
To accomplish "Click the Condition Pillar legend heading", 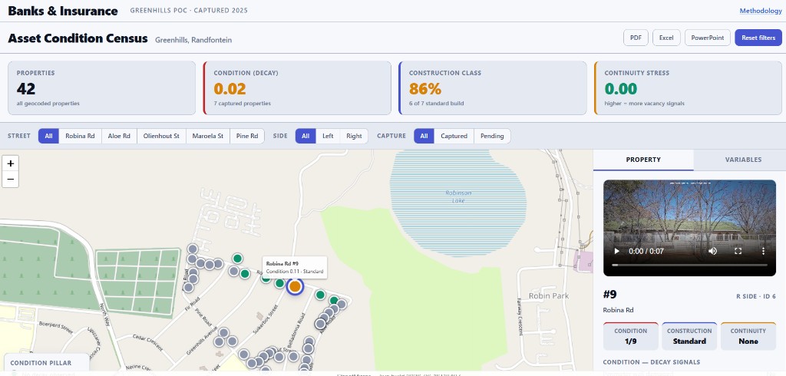I will [x=41, y=363].
